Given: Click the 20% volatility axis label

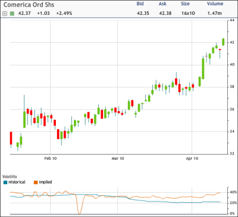Looking at the screenshot, I should pyautogui.click(x=233, y=203).
